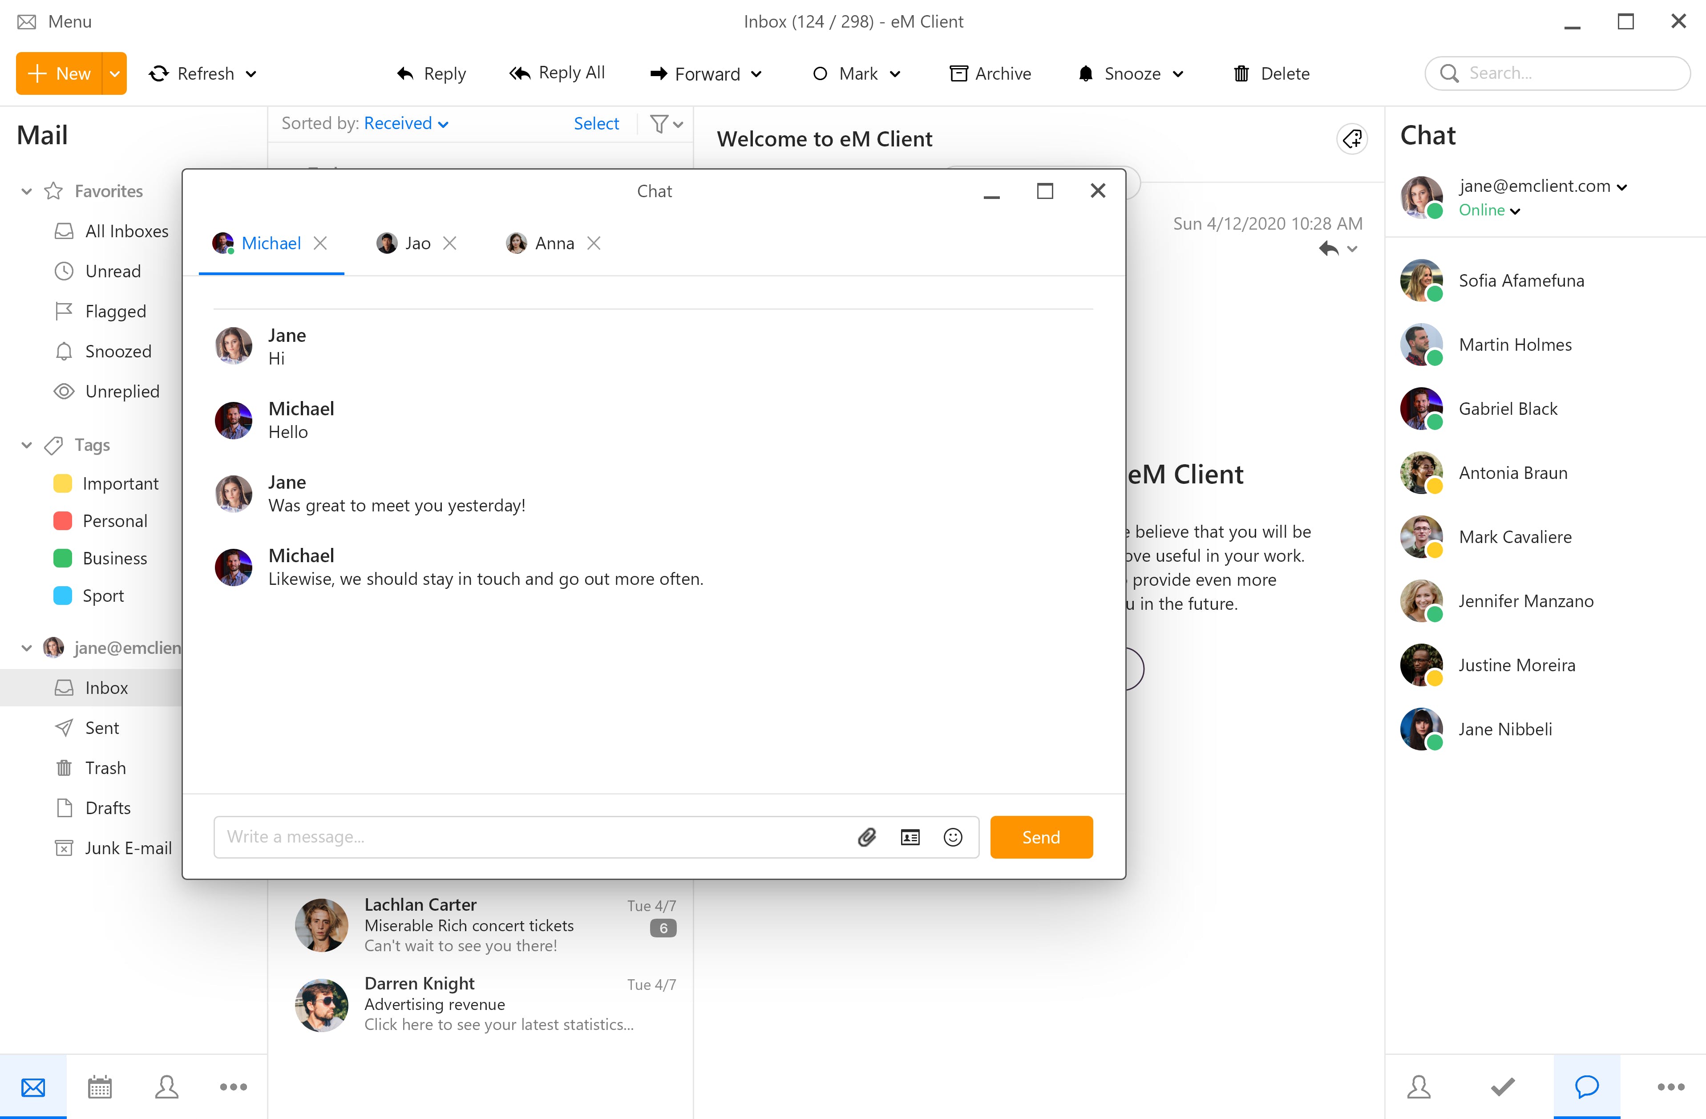Expand the New button dropdown arrow
1706x1119 pixels.
(x=115, y=74)
